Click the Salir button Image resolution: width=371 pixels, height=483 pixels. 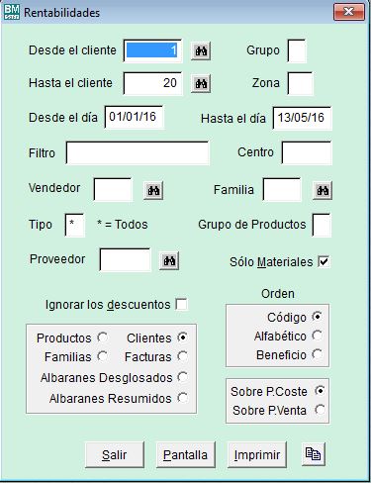pos(115,455)
